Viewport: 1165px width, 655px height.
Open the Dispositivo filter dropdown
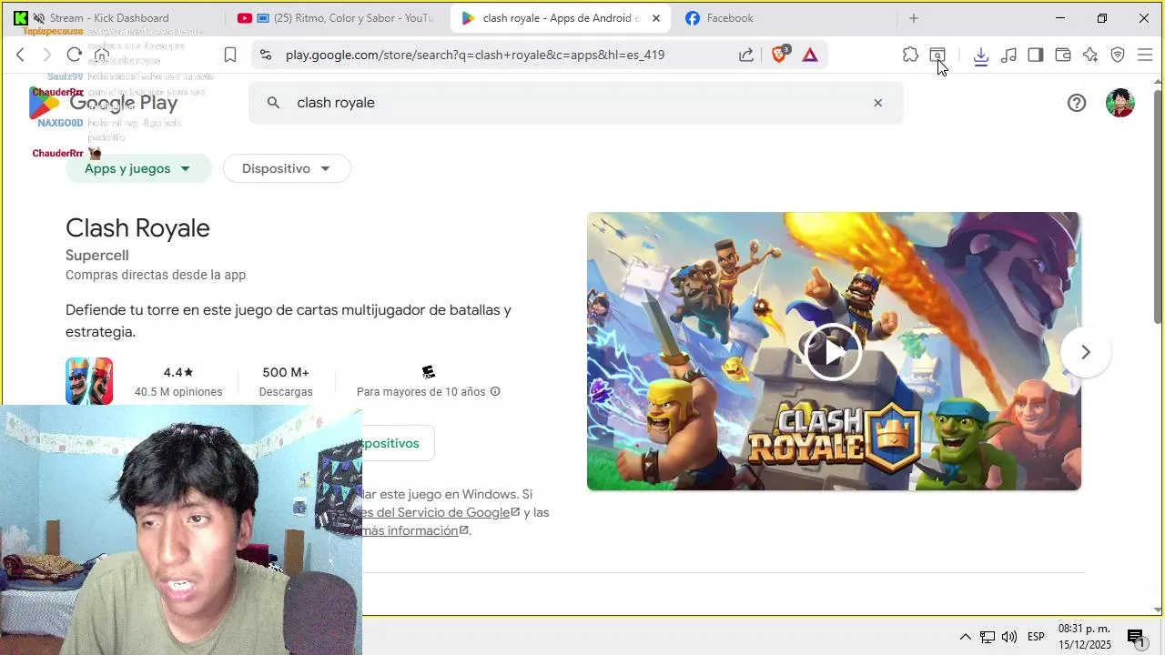287,168
